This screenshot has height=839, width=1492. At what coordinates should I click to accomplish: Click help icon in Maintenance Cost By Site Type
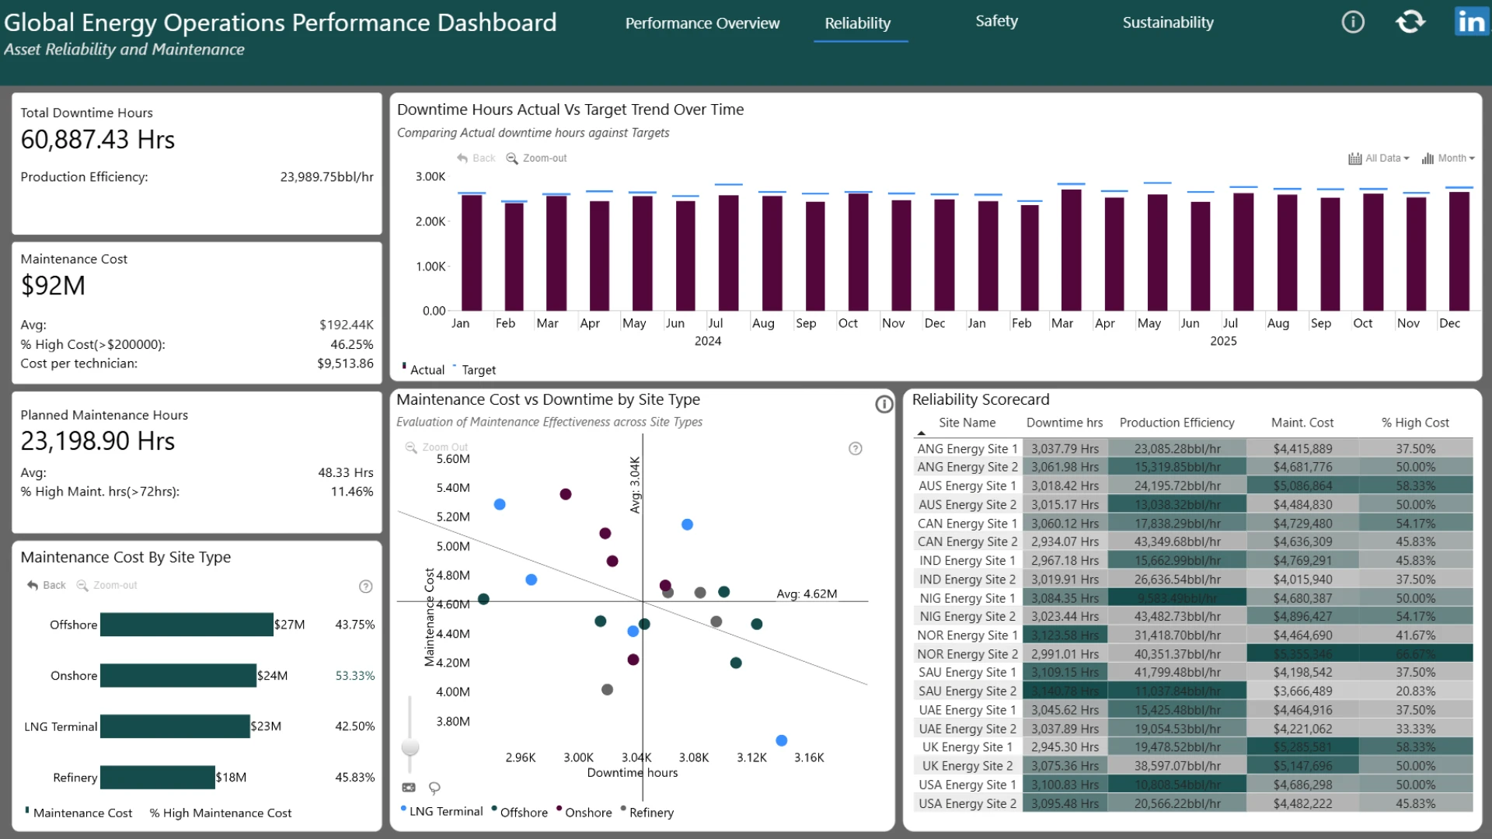click(x=366, y=587)
